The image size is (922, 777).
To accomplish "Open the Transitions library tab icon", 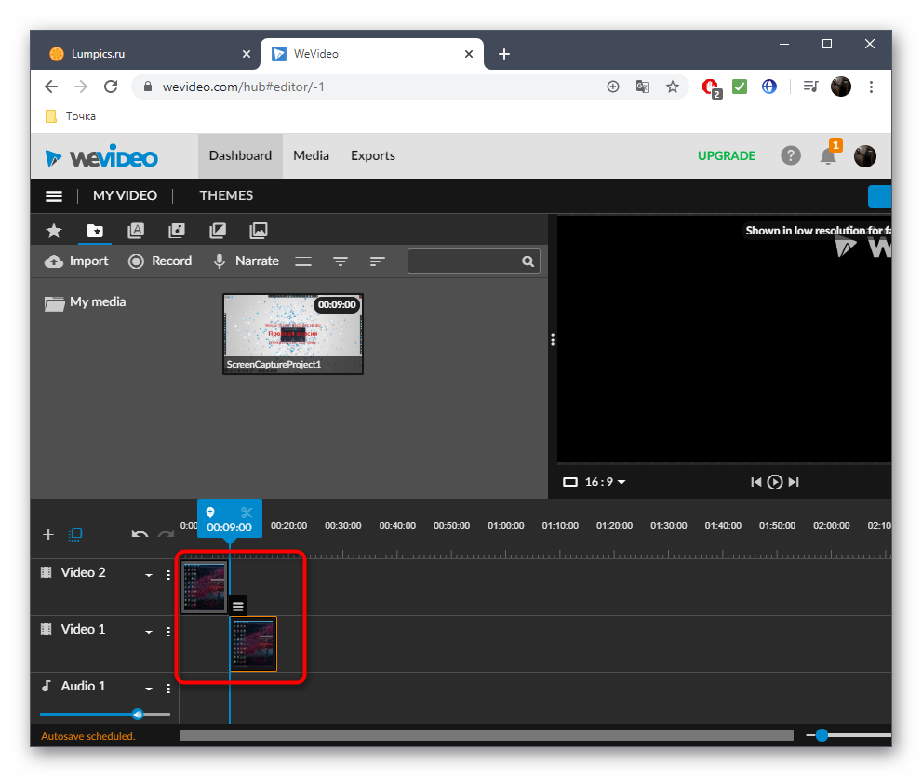I will [218, 231].
